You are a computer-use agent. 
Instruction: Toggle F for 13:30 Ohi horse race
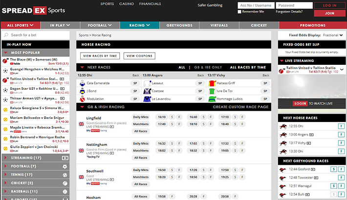coord(341,151)
